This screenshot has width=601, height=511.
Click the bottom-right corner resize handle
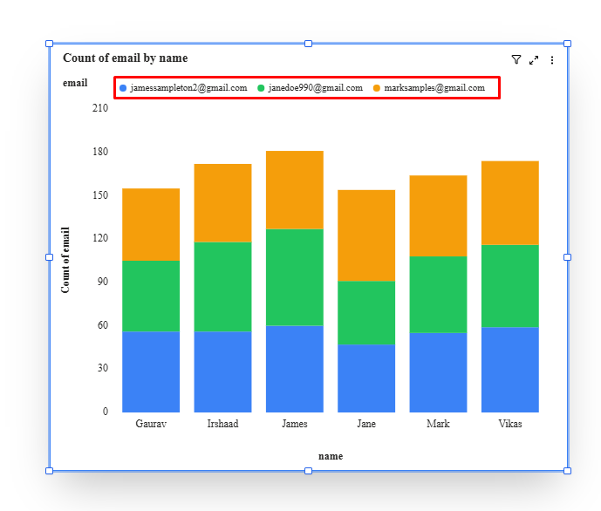coord(567,471)
